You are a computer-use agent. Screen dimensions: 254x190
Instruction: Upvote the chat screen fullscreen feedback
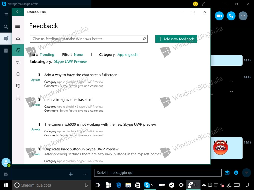tap(35, 80)
